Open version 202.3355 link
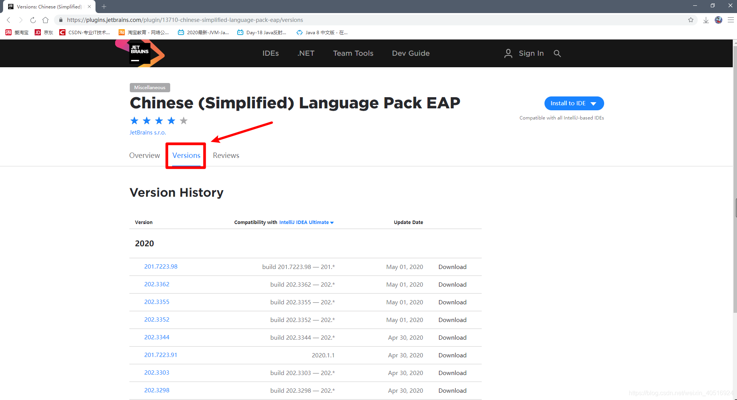Image resolution: width=737 pixels, height=400 pixels. click(157, 302)
